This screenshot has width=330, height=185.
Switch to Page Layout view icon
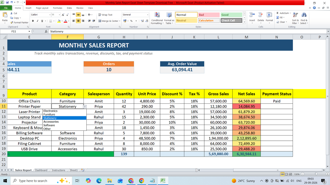(x=286, y=174)
